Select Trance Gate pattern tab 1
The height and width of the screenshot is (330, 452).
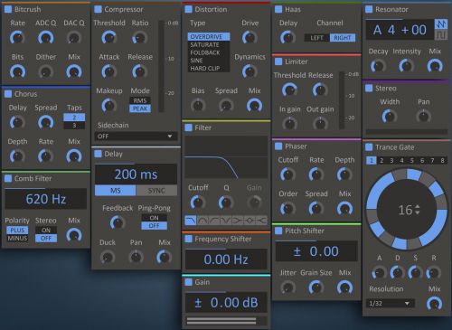pyautogui.click(x=372, y=160)
